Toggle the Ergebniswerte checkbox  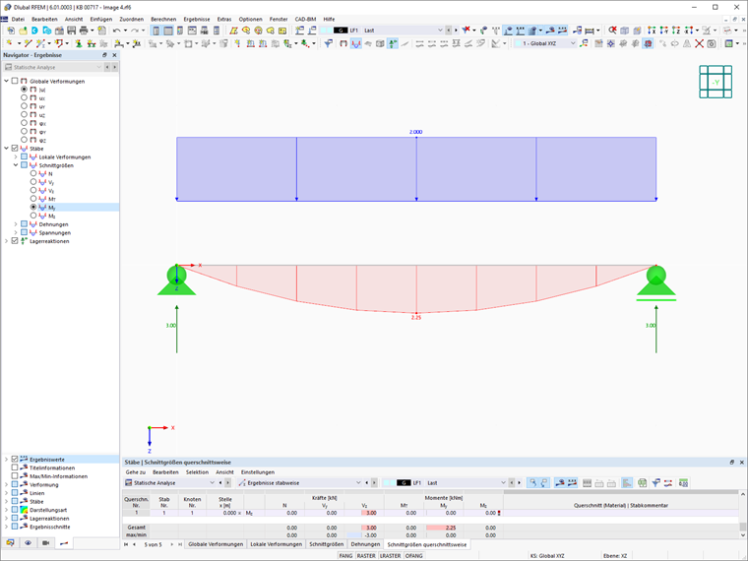point(15,460)
